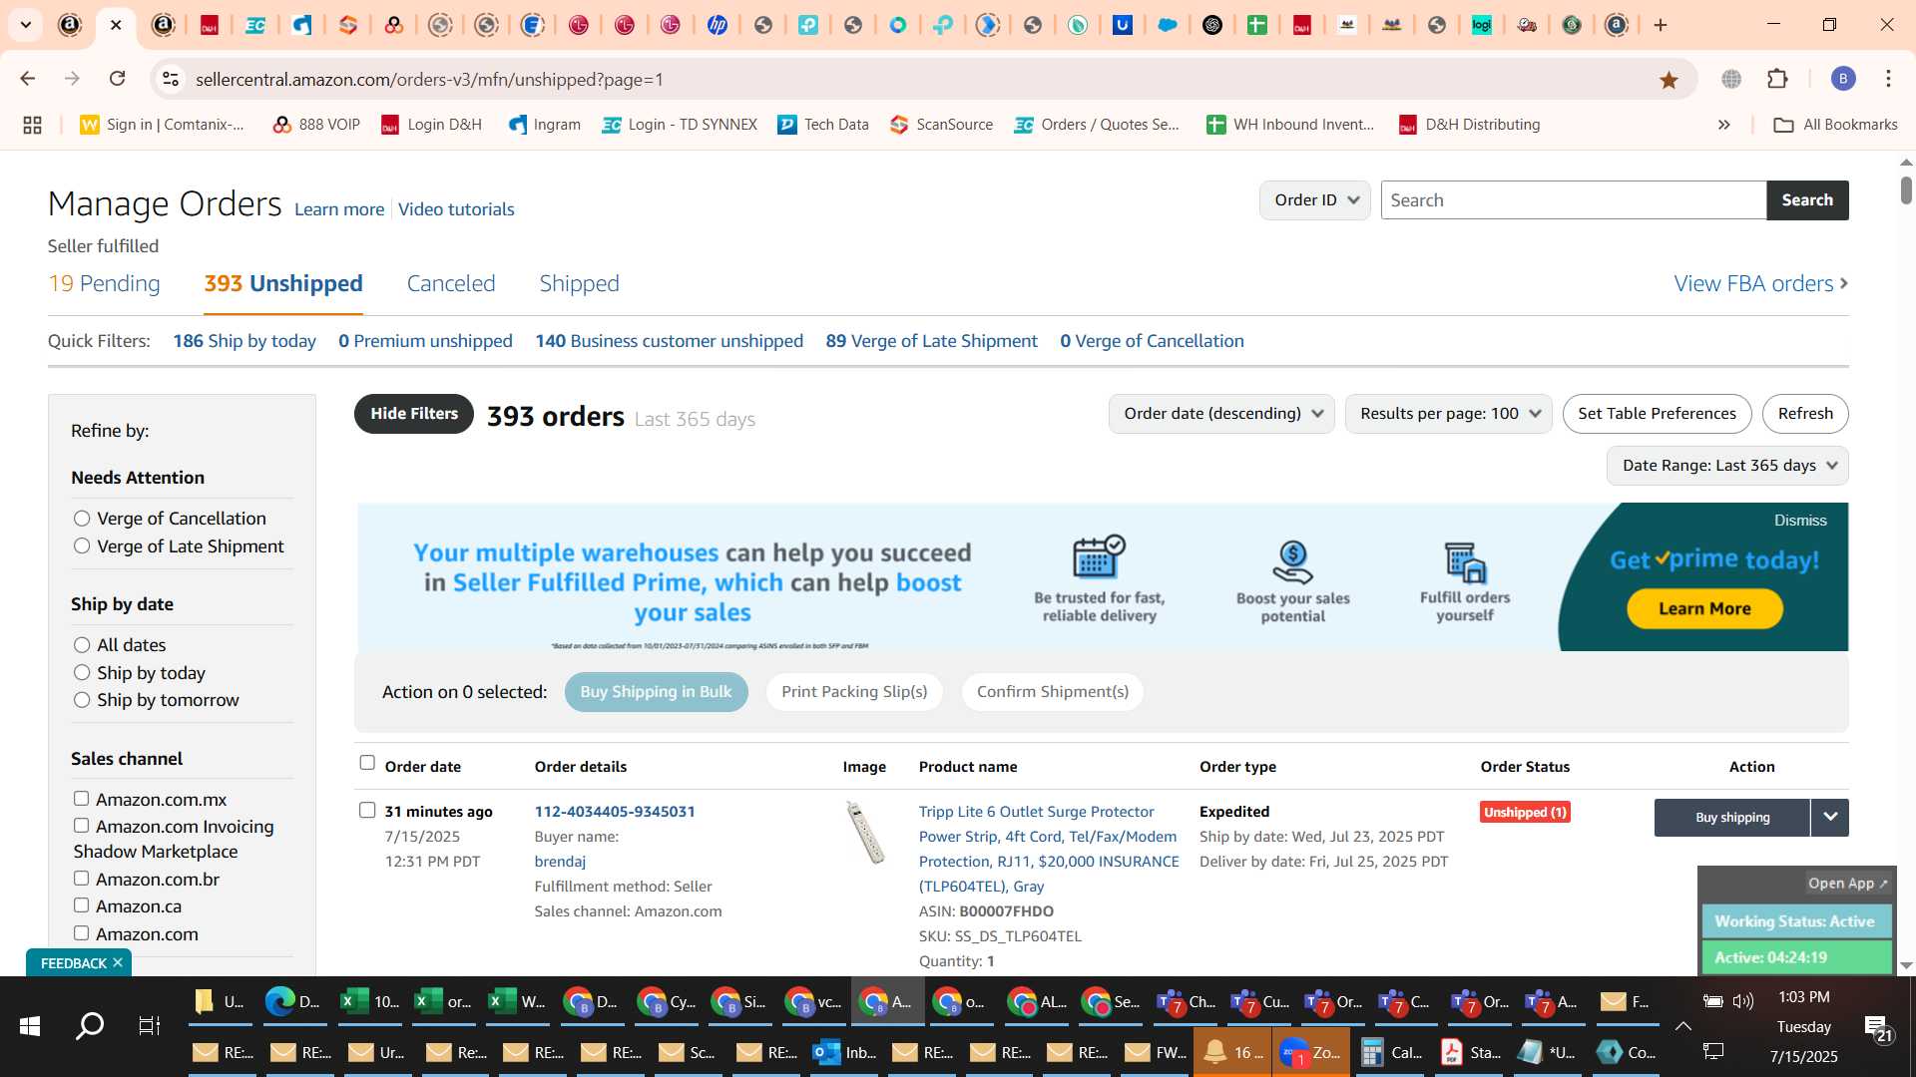
Task: Select Ship by today radio button
Action: (82, 673)
